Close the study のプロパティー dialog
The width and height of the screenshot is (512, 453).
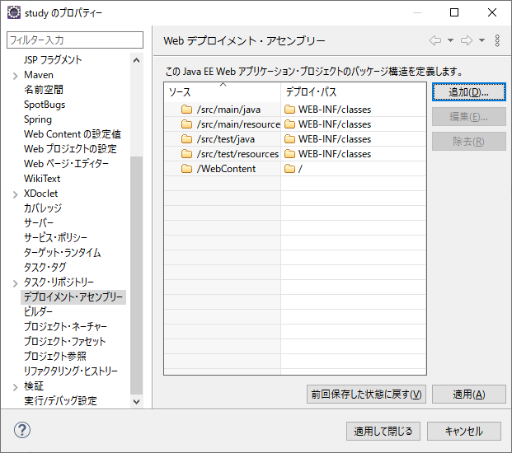coord(491,12)
